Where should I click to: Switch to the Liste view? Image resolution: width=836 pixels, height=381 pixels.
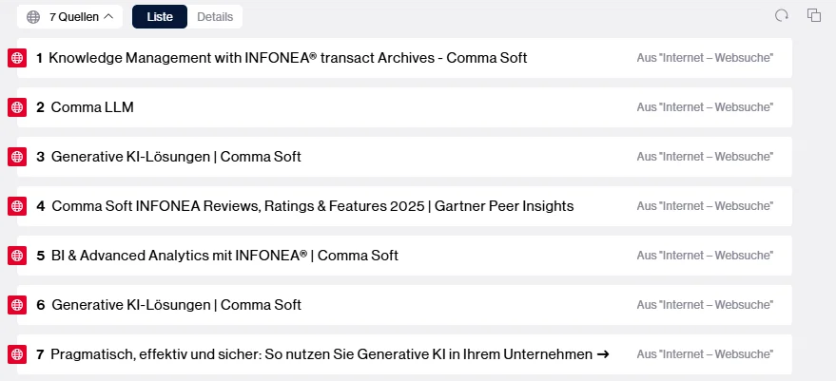coord(160,16)
